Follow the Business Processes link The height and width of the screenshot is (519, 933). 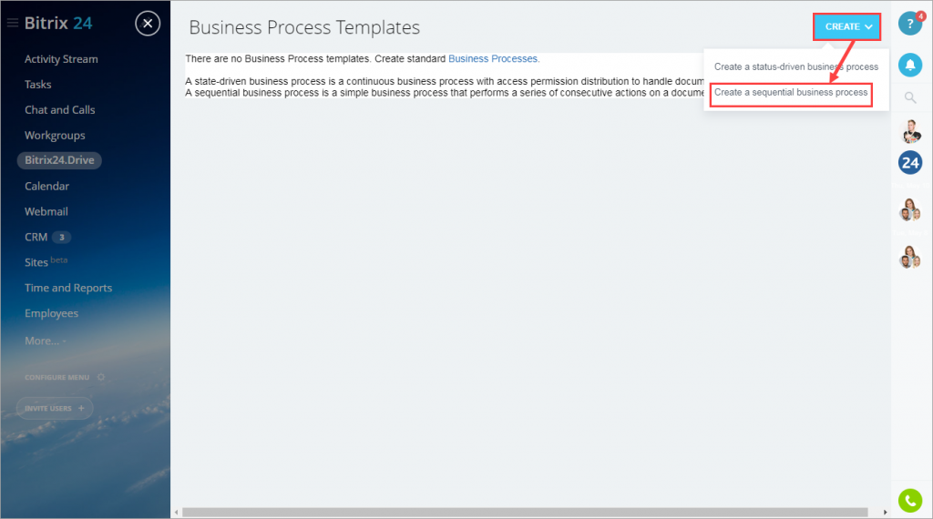pos(493,59)
